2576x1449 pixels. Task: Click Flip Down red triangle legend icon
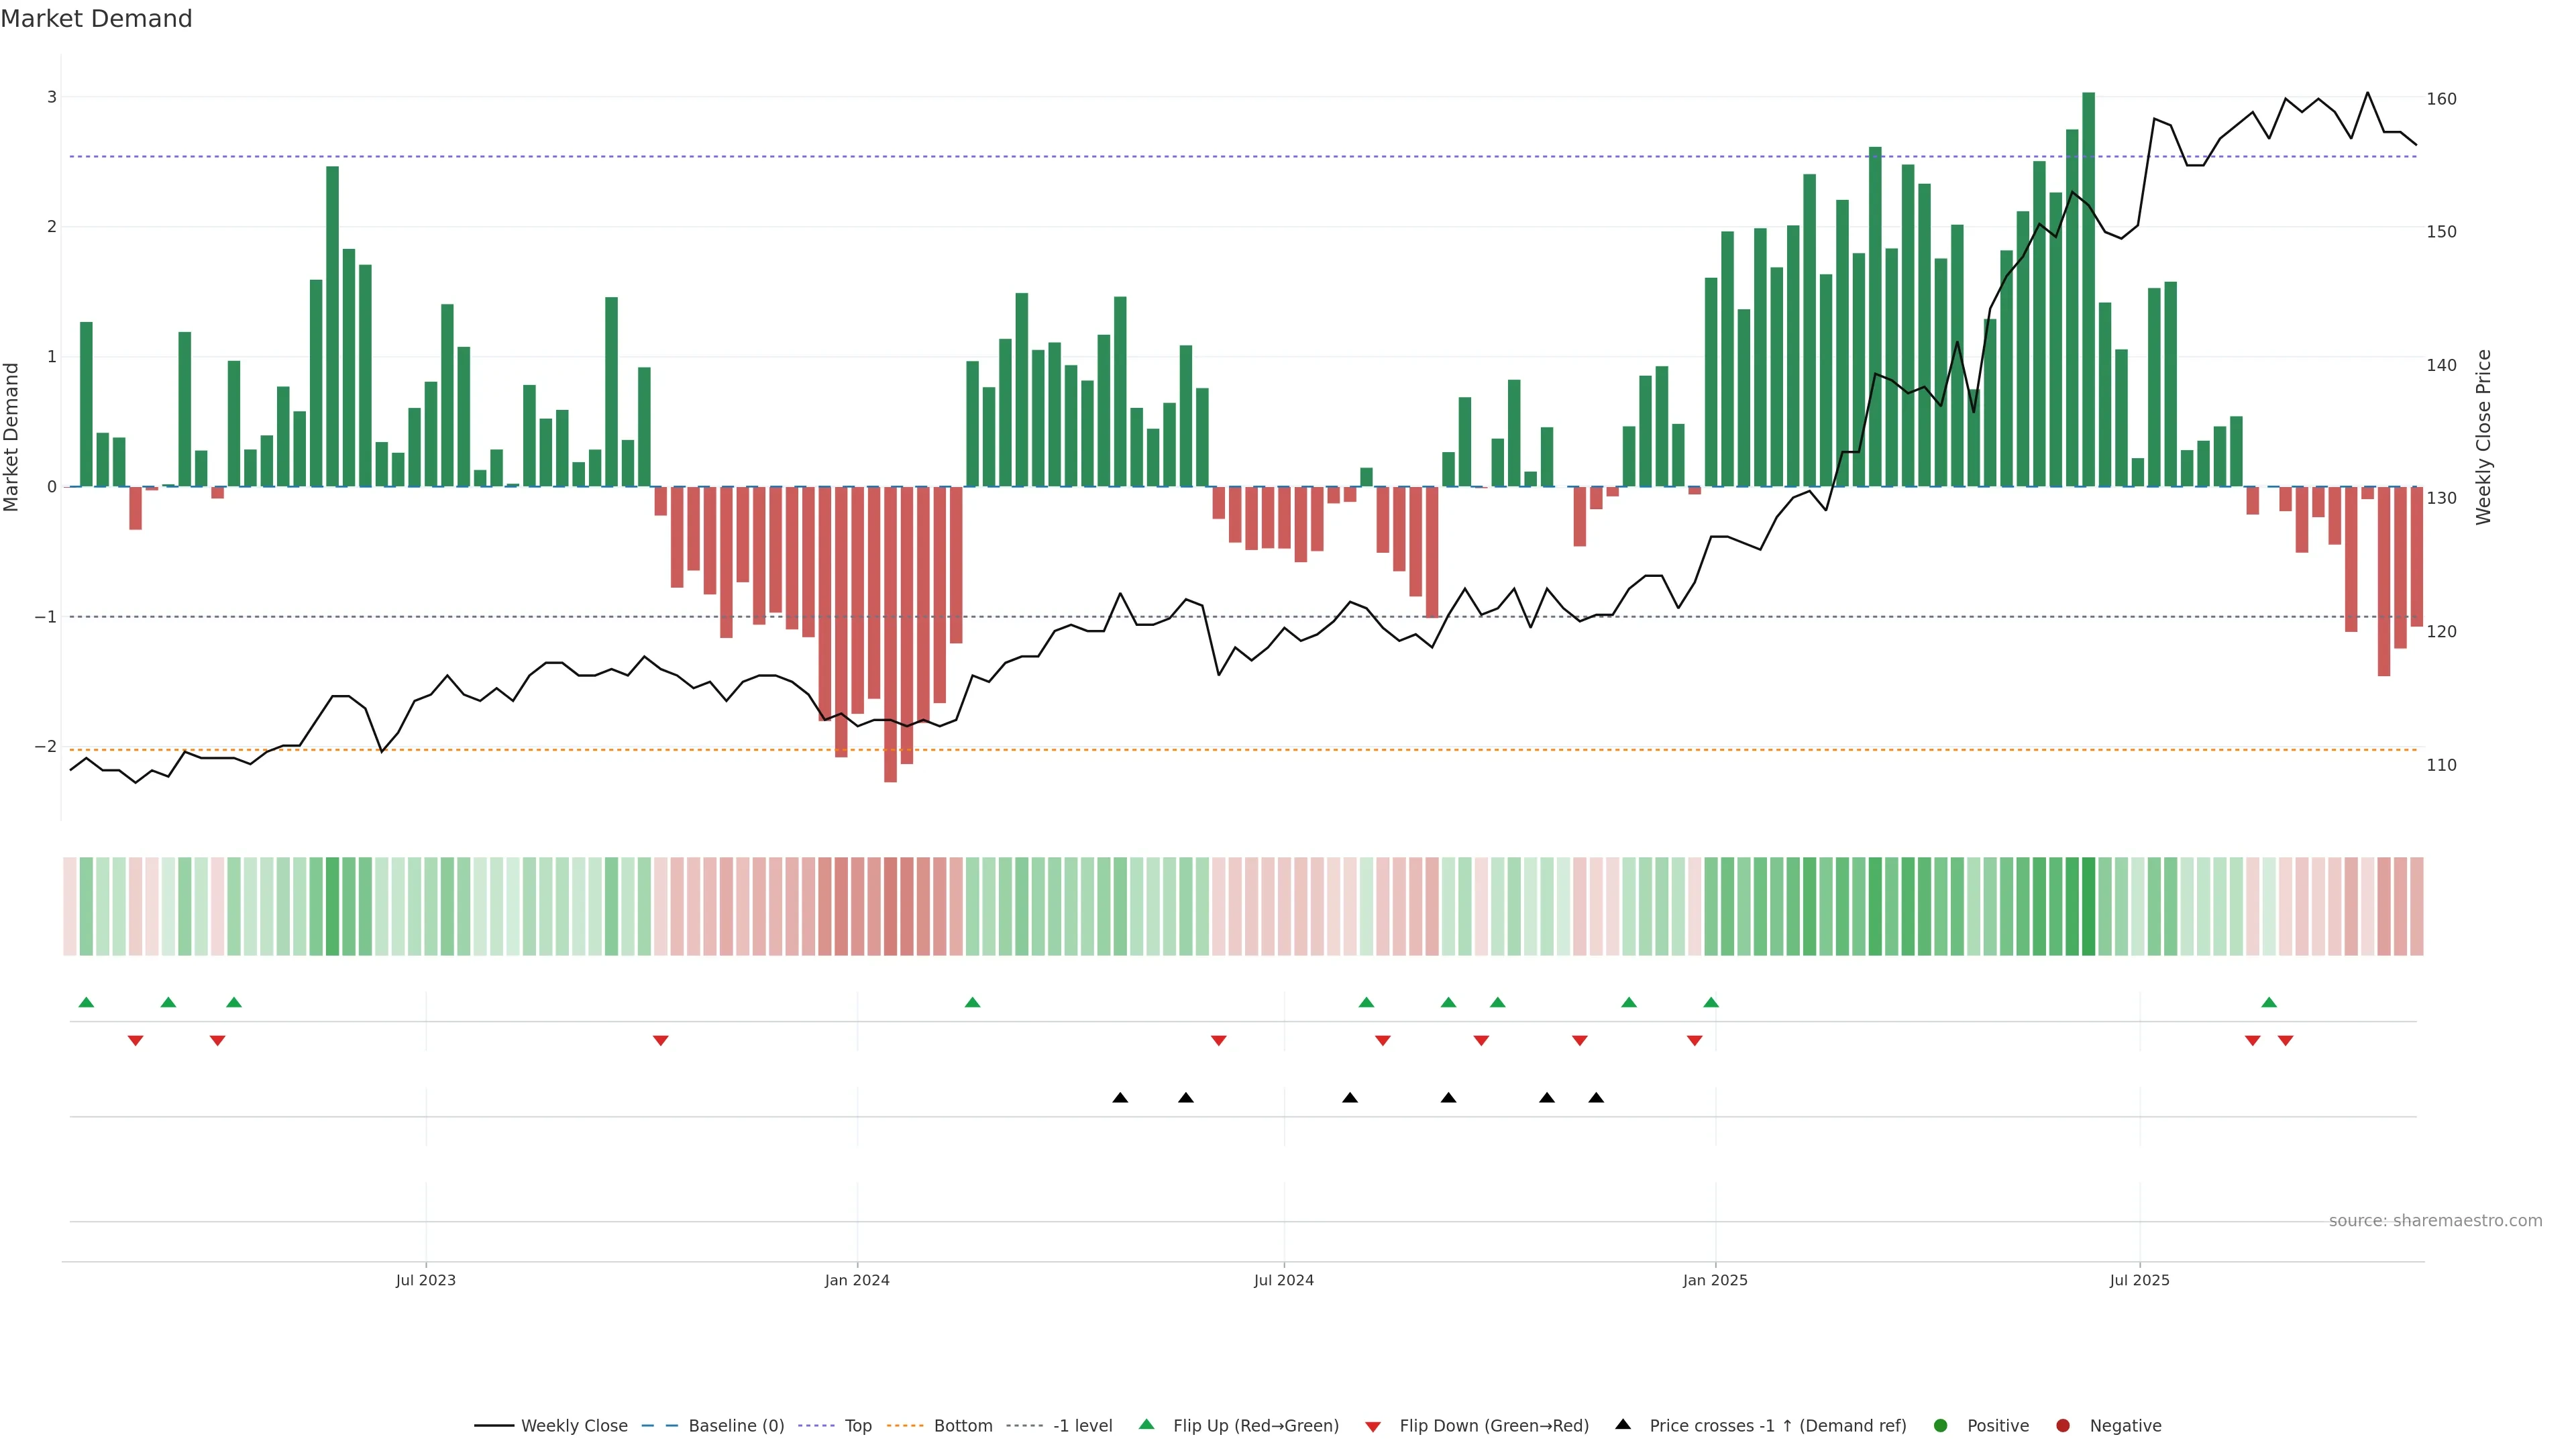[x=1373, y=1427]
